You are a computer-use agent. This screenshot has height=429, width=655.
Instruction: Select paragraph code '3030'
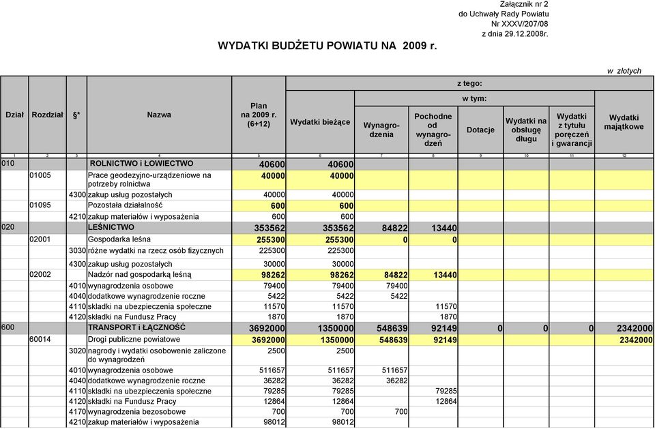77,250
